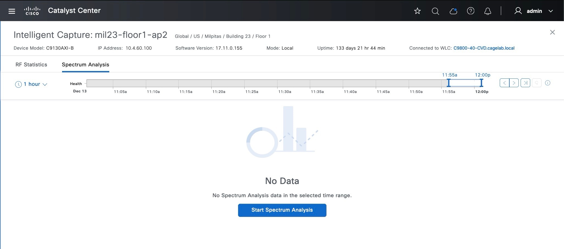Select the Spectrum Analysis tab

tap(85, 65)
